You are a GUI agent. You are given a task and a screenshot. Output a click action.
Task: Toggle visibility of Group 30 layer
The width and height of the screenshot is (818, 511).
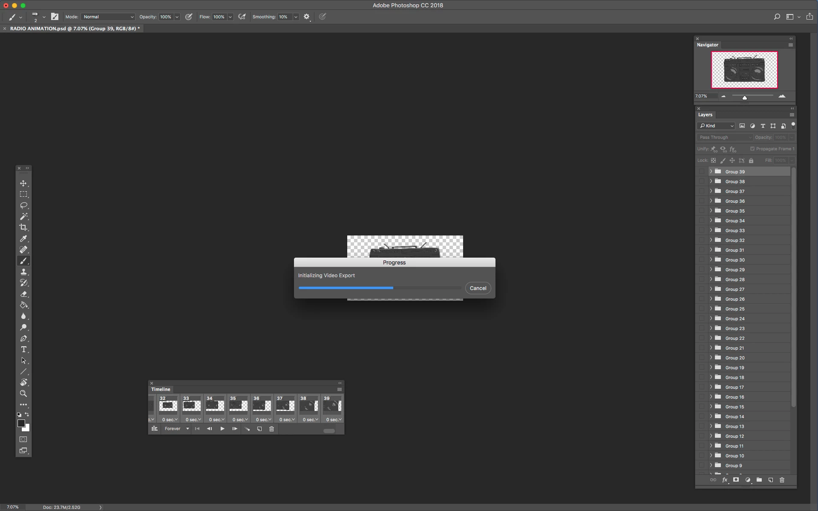701,260
